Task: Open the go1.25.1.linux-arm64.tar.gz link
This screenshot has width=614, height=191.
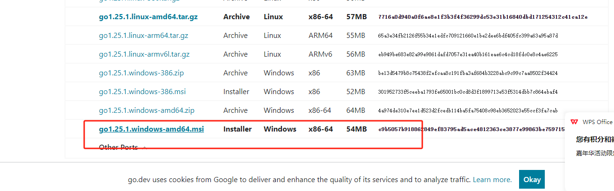Action: point(144,36)
